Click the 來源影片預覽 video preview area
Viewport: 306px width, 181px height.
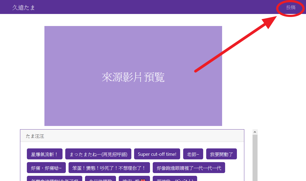(x=133, y=76)
